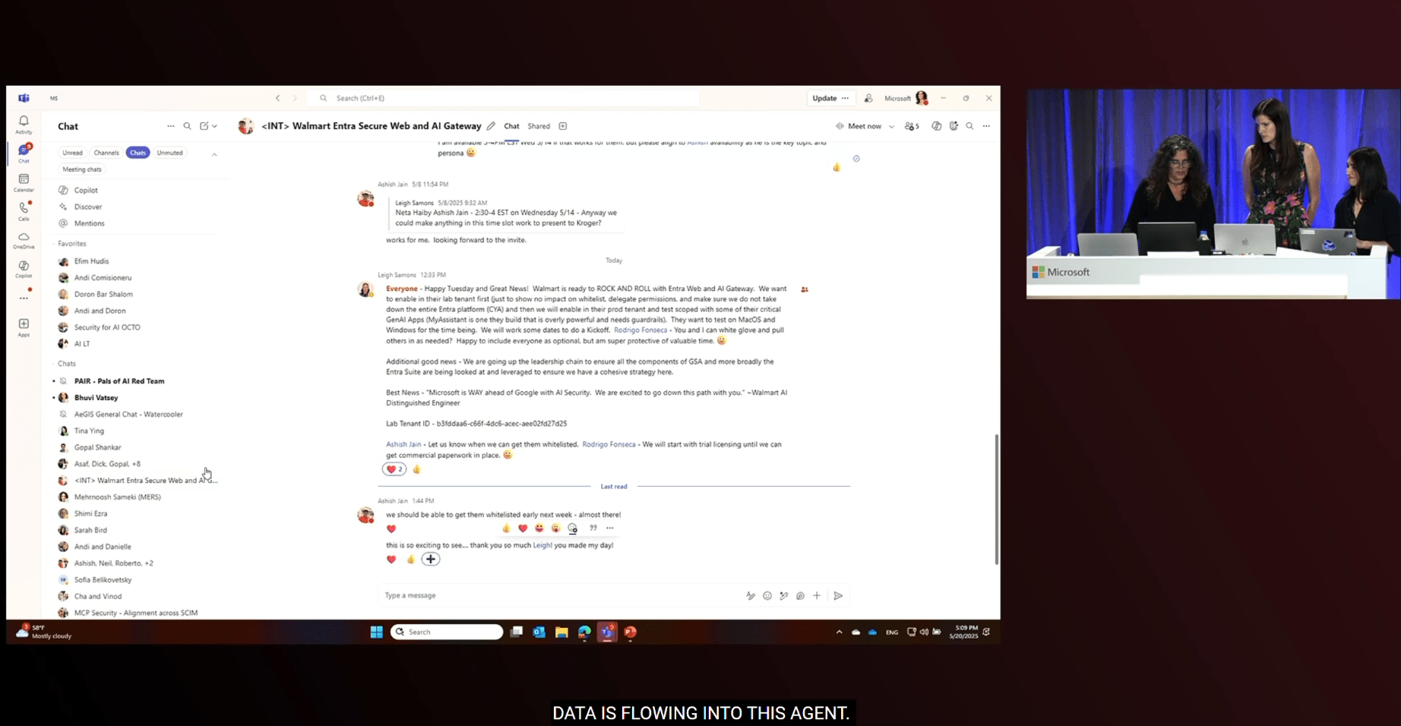Open OneDrive in the left rail
1401x726 pixels.
point(24,240)
